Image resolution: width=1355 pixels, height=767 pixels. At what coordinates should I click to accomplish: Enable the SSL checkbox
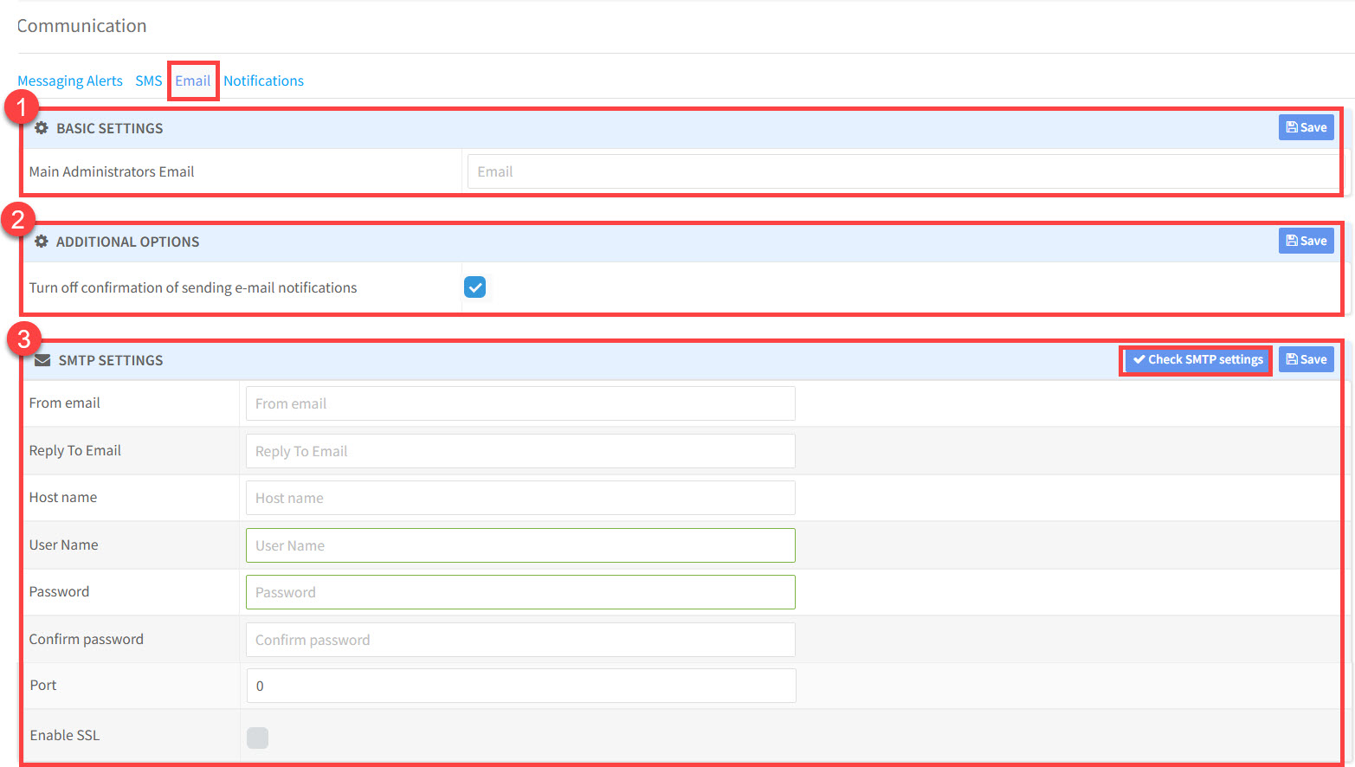(257, 738)
